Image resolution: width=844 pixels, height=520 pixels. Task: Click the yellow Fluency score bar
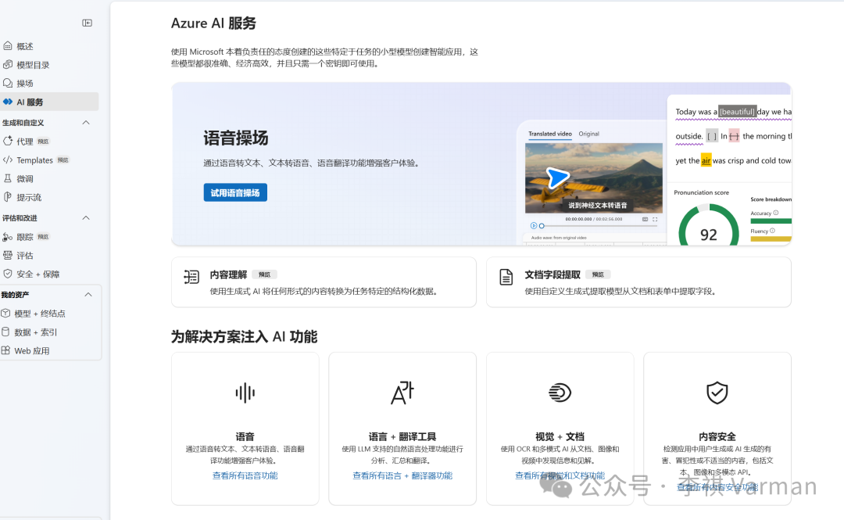click(x=771, y=238)
